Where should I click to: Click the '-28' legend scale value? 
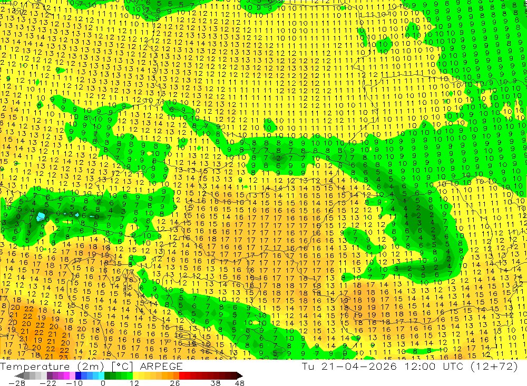pos(16,383)
